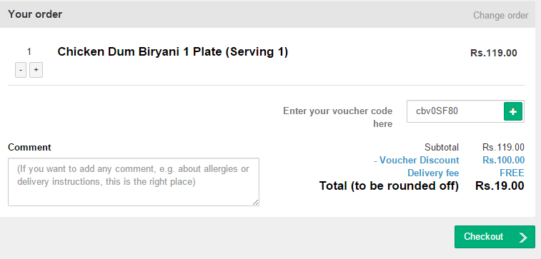Click the Checkout arrow chevron icon
Viewport: 541px width, 259px height.
click(523, 237)
